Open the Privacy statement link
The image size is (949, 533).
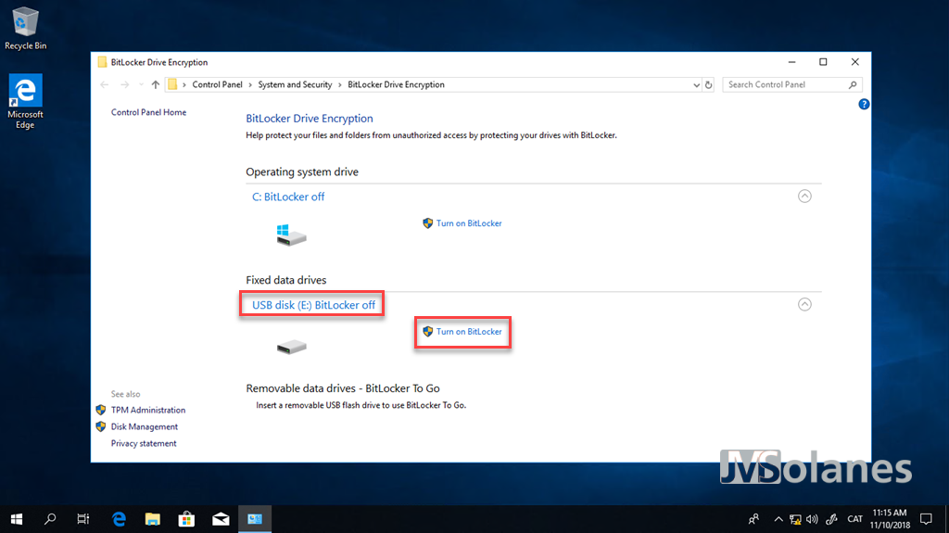[x=144, y=443]
